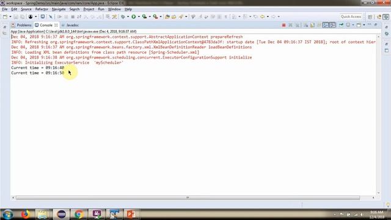Screen dimensions: 391x220
Task: Click the Run green play toolbar icon
Action: [134, 16]
